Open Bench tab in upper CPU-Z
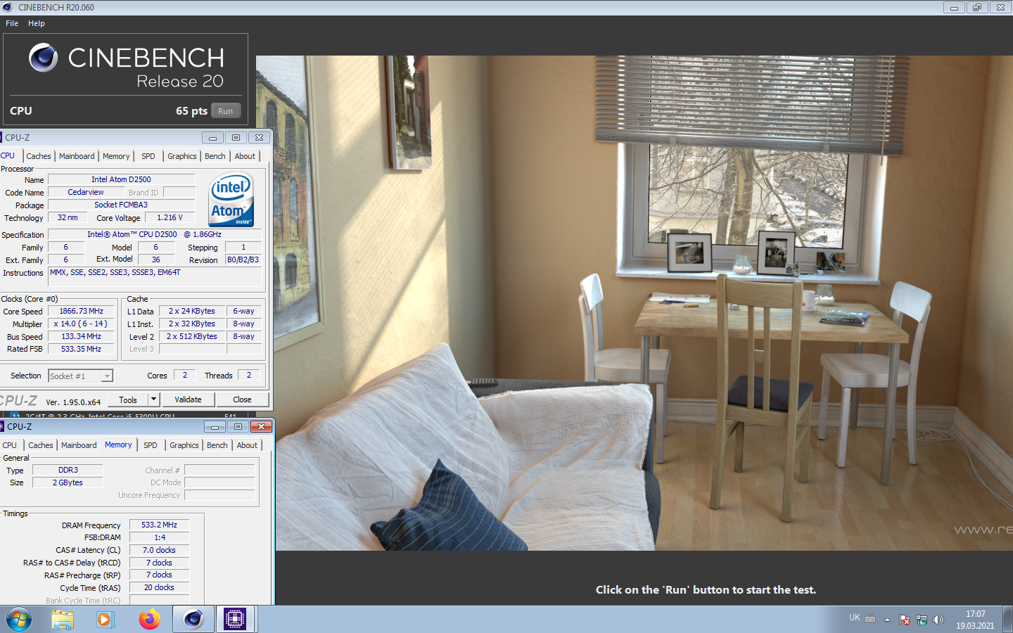 coord(215,156)
